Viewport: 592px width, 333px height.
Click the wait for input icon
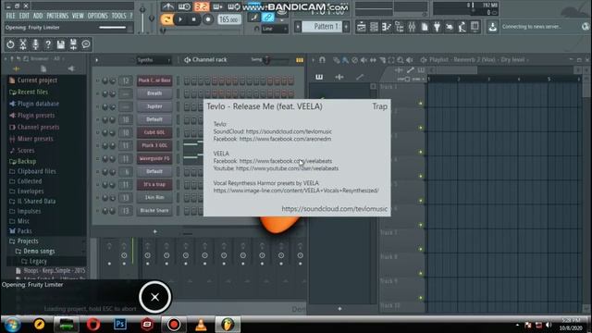tap(185, 6)
